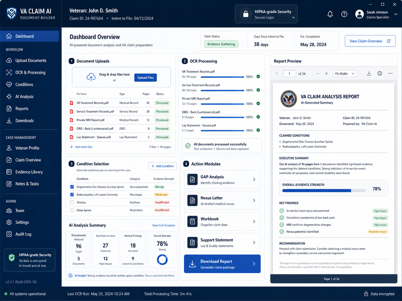Click Add Condition button
The image size is (402, 301).
(x=162, y=166)
